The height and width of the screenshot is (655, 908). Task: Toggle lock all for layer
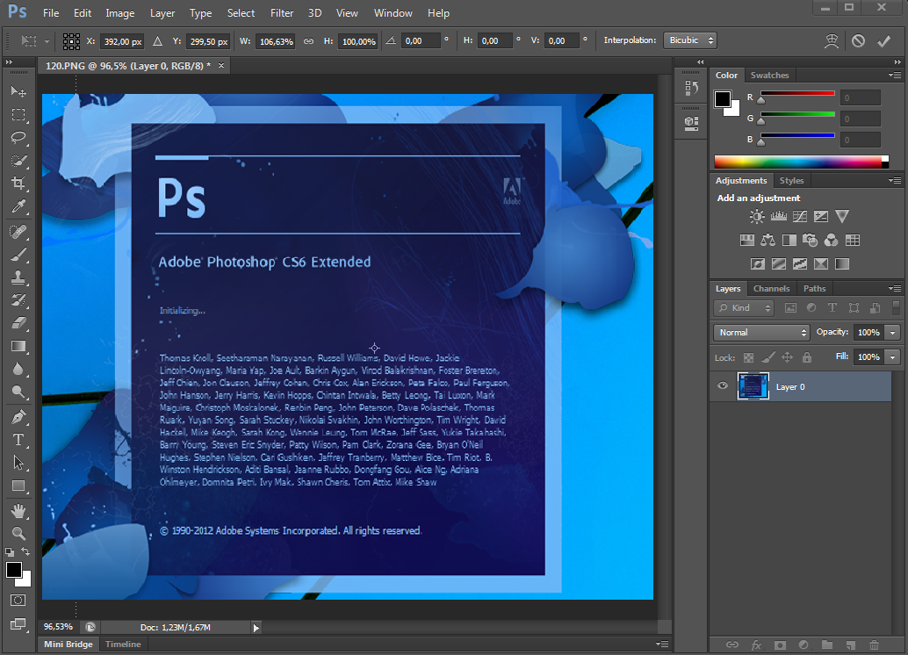tap(807, 358)
